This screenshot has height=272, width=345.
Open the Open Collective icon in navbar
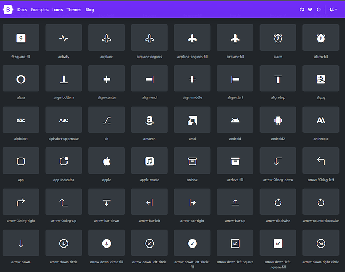(x=319, y=9)
